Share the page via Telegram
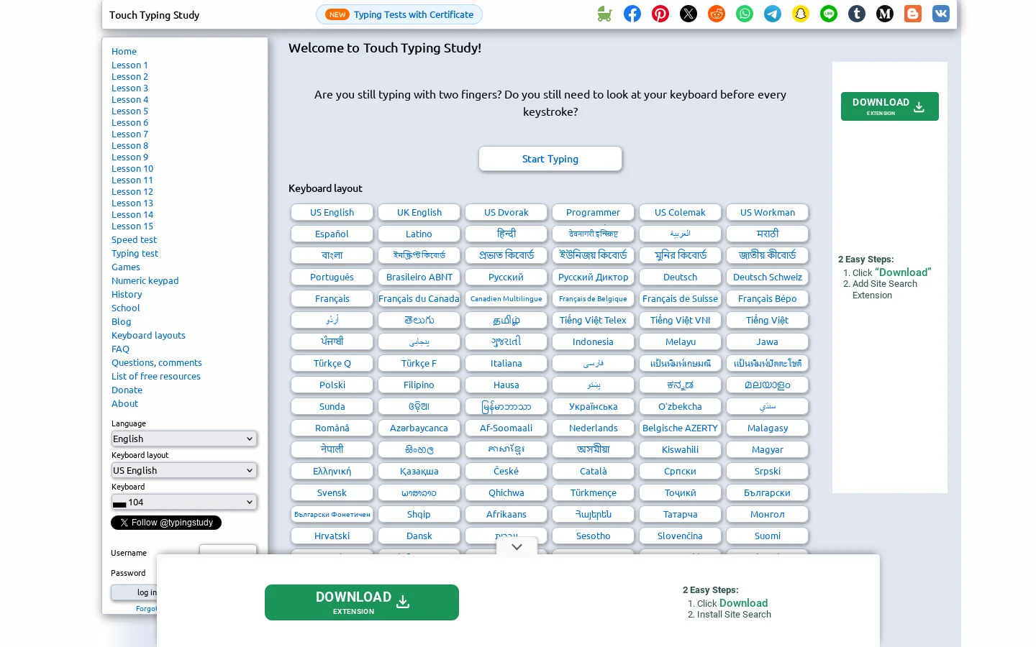Screen dimensions: 1036x647 coord(773,14)
